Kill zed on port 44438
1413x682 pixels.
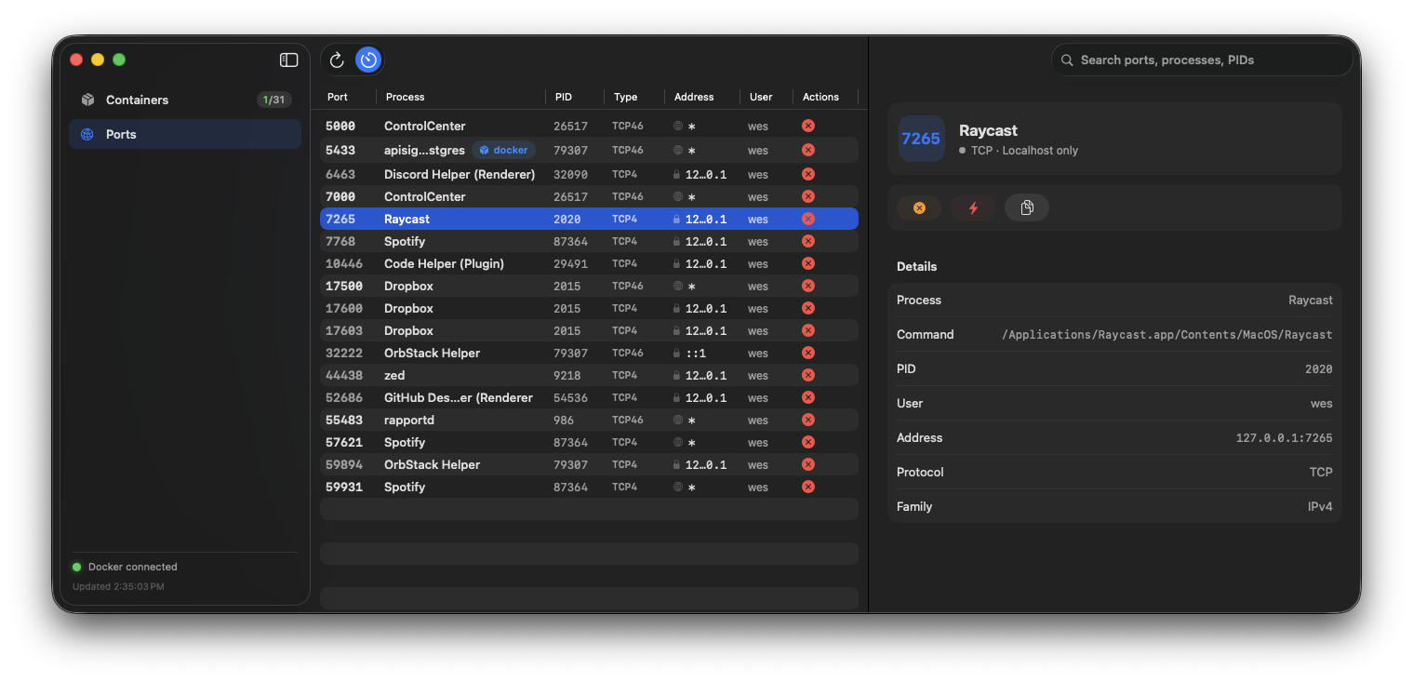tap(808, 375)
